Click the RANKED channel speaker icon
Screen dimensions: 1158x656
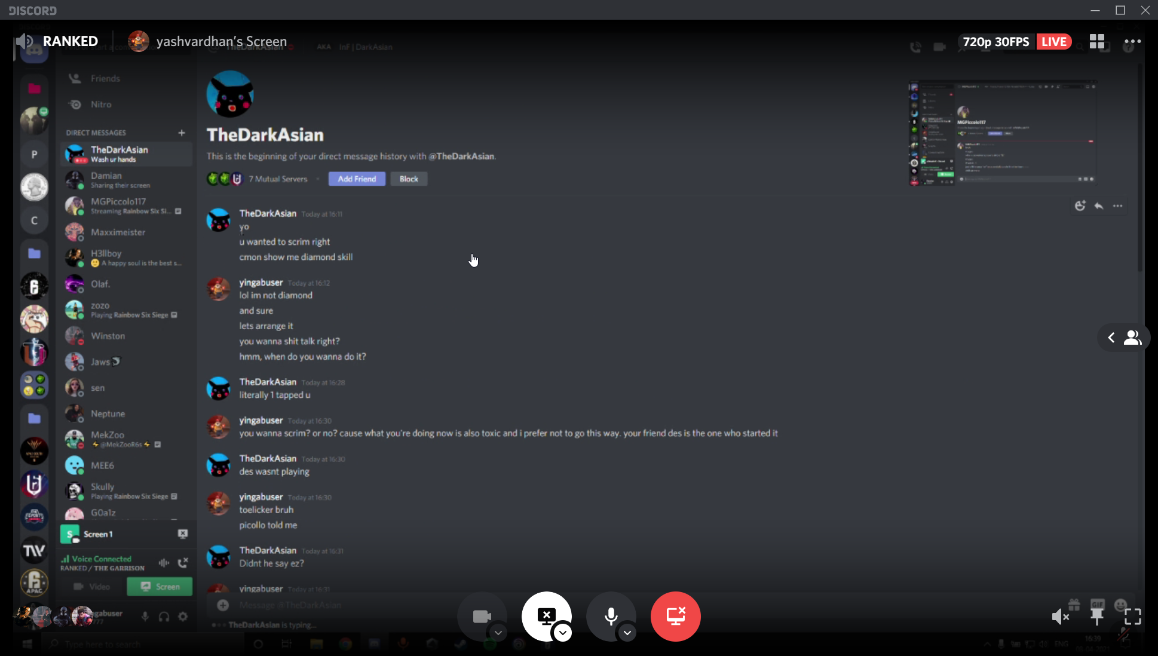coord(25,41)
